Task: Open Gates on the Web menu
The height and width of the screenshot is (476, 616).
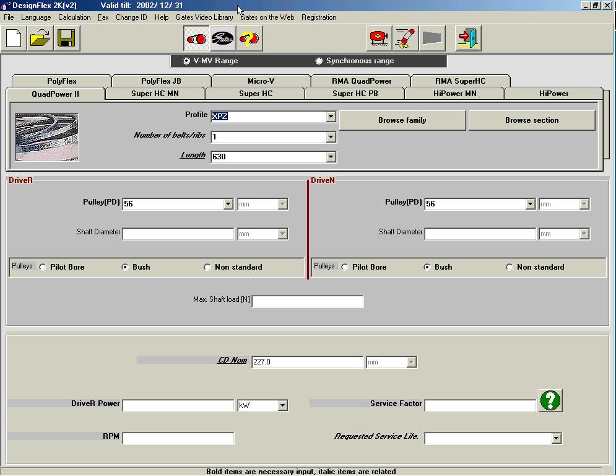Action: (267, 17)
